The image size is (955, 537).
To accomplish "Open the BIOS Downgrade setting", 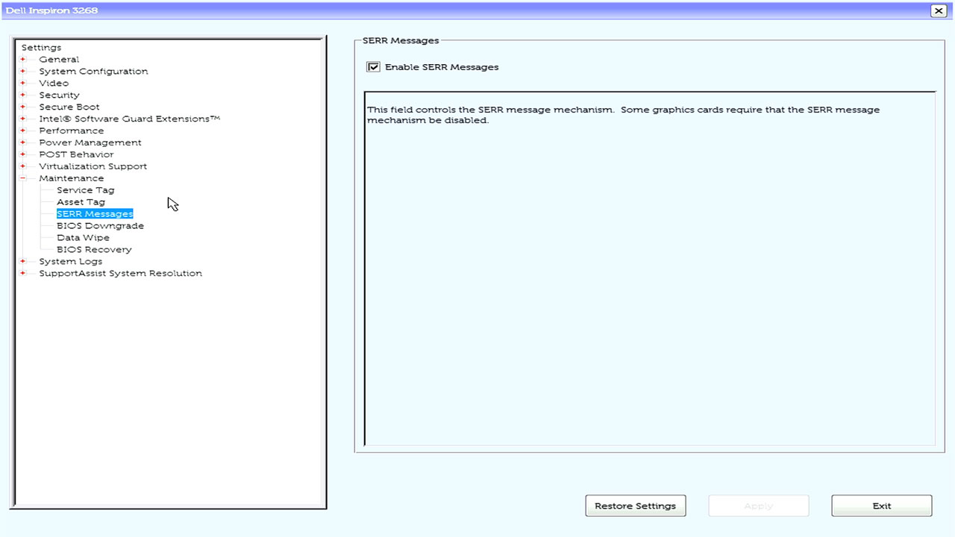I will tap(100, 226).
